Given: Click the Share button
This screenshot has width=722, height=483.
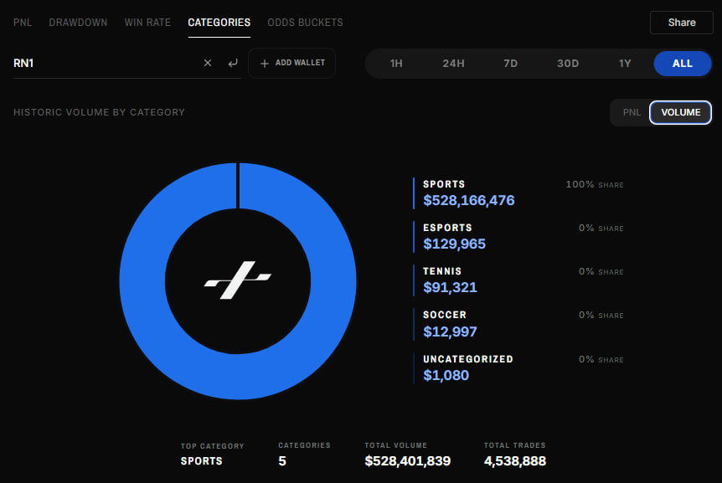Looking at the screenshot, I should (x=682, y=23).
